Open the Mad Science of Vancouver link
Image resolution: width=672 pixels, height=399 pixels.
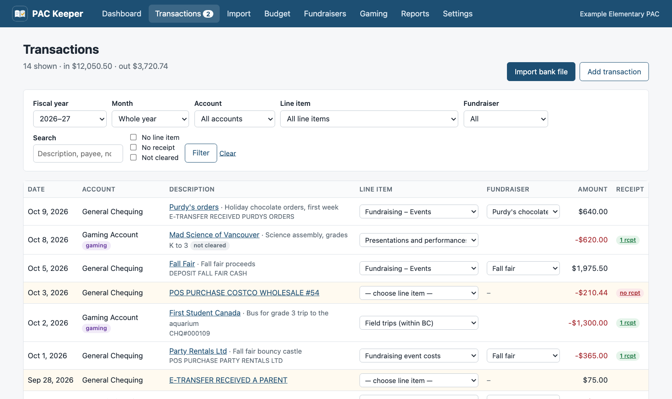214,235
